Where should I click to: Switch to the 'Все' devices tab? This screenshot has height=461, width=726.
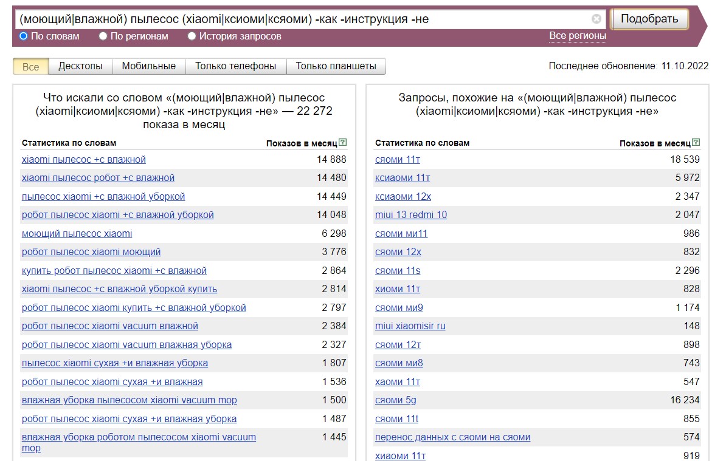pyautogui.click(x=30, y=66)
